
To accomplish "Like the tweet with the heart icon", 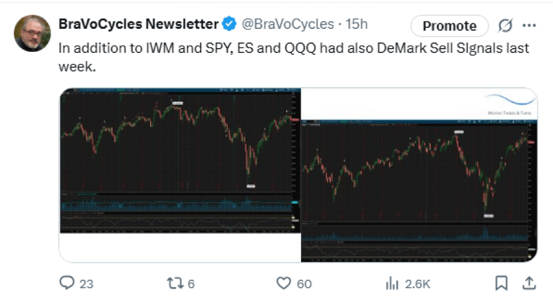I will click(283, 284).
